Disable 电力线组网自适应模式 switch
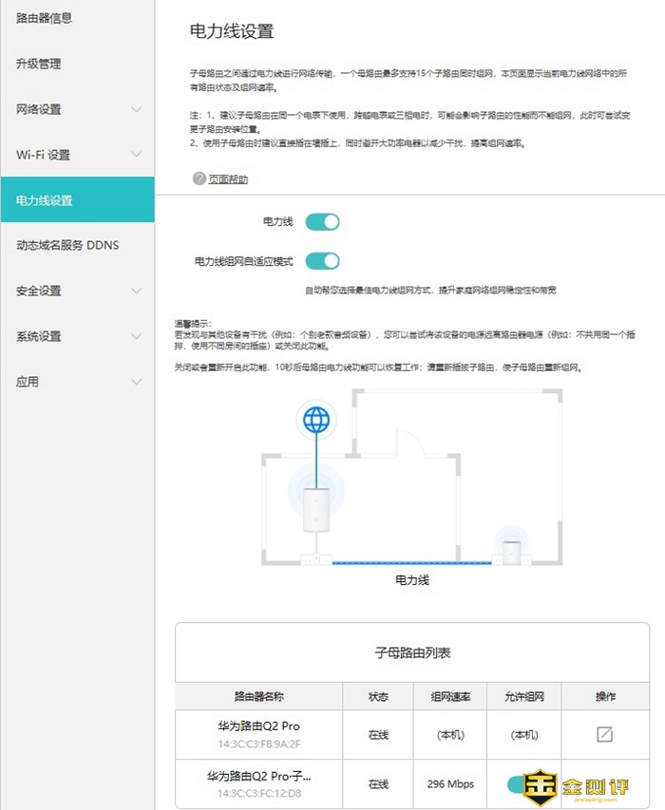The width and height of the screenshot is (665, 810). [x=322, y=261]
